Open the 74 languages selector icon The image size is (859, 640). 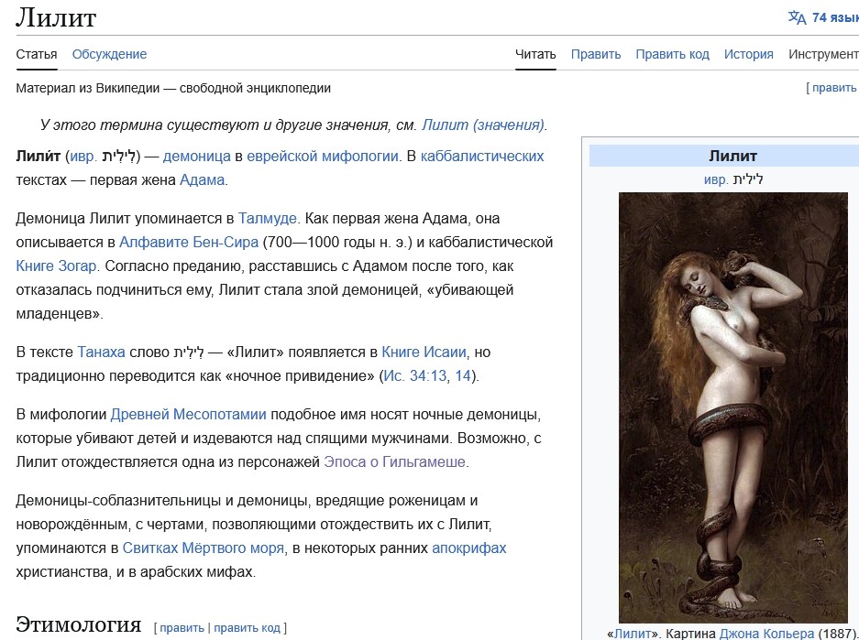click(797, 17)
